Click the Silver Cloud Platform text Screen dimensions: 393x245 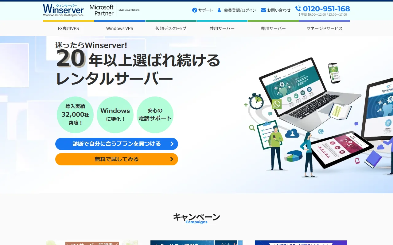point(129,10)
